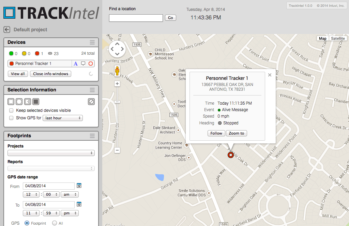This screenshot has width=349, height=226.
Task: Select the filled square selection tool
Action: tap(36, 102)
